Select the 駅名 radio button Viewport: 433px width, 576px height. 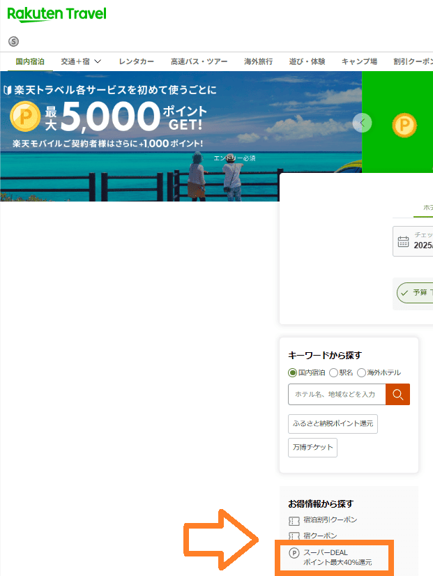point(333,373)
